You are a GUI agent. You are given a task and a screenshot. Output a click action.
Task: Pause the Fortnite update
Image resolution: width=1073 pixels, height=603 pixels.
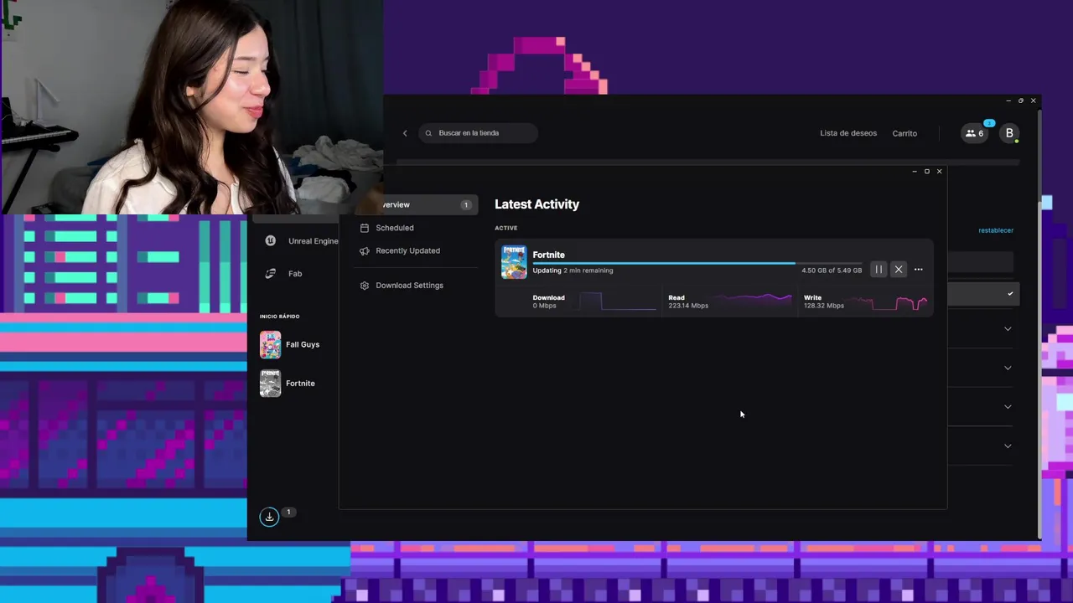coord(878,270)
